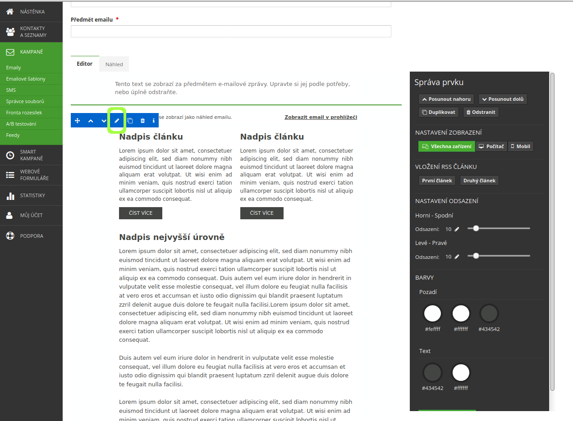Click the Duplikovat button

(439, 112)
